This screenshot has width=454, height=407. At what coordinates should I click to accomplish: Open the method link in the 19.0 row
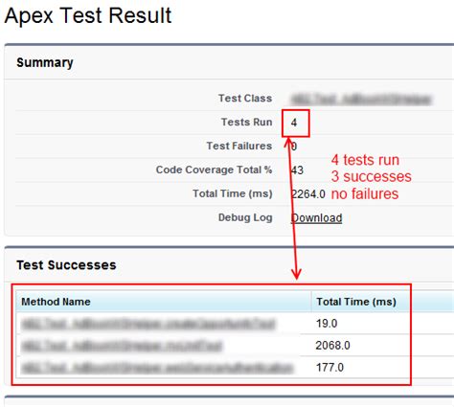coord(148,324)
